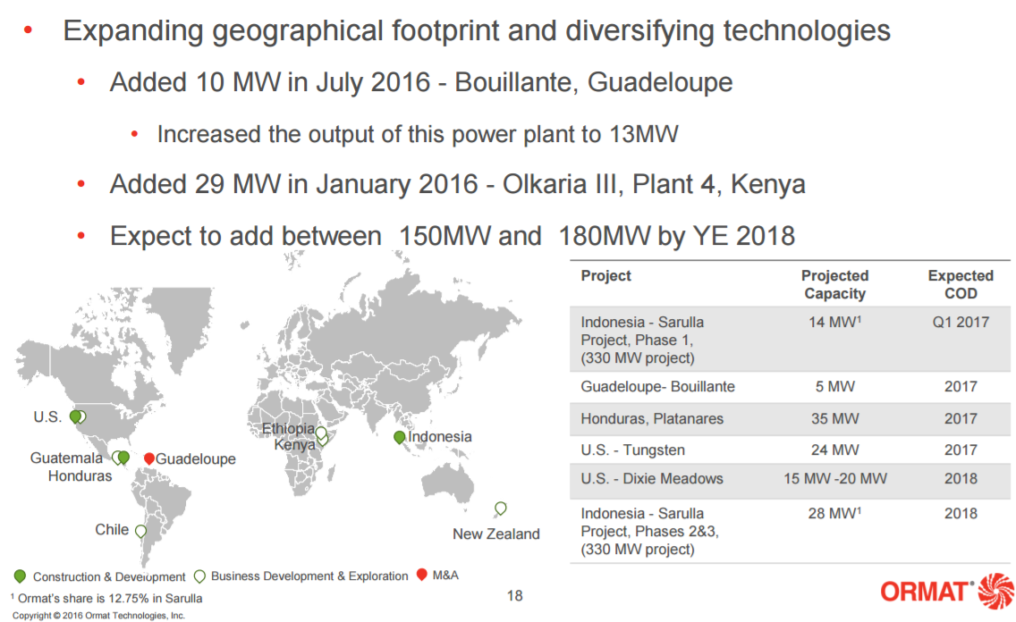1016x622 pixels.
Task: Click the Project column header
Action: 605,276
